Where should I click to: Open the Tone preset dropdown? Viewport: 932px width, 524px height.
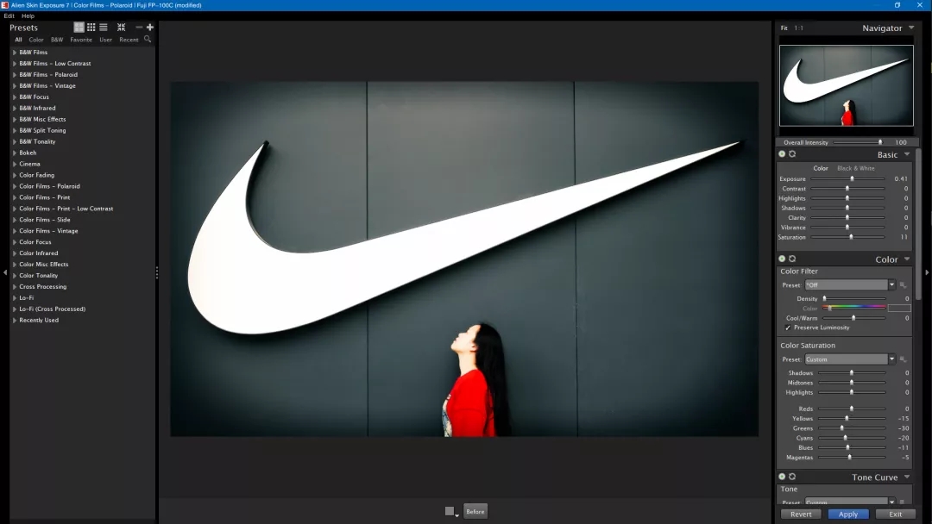tap(891, 502)
